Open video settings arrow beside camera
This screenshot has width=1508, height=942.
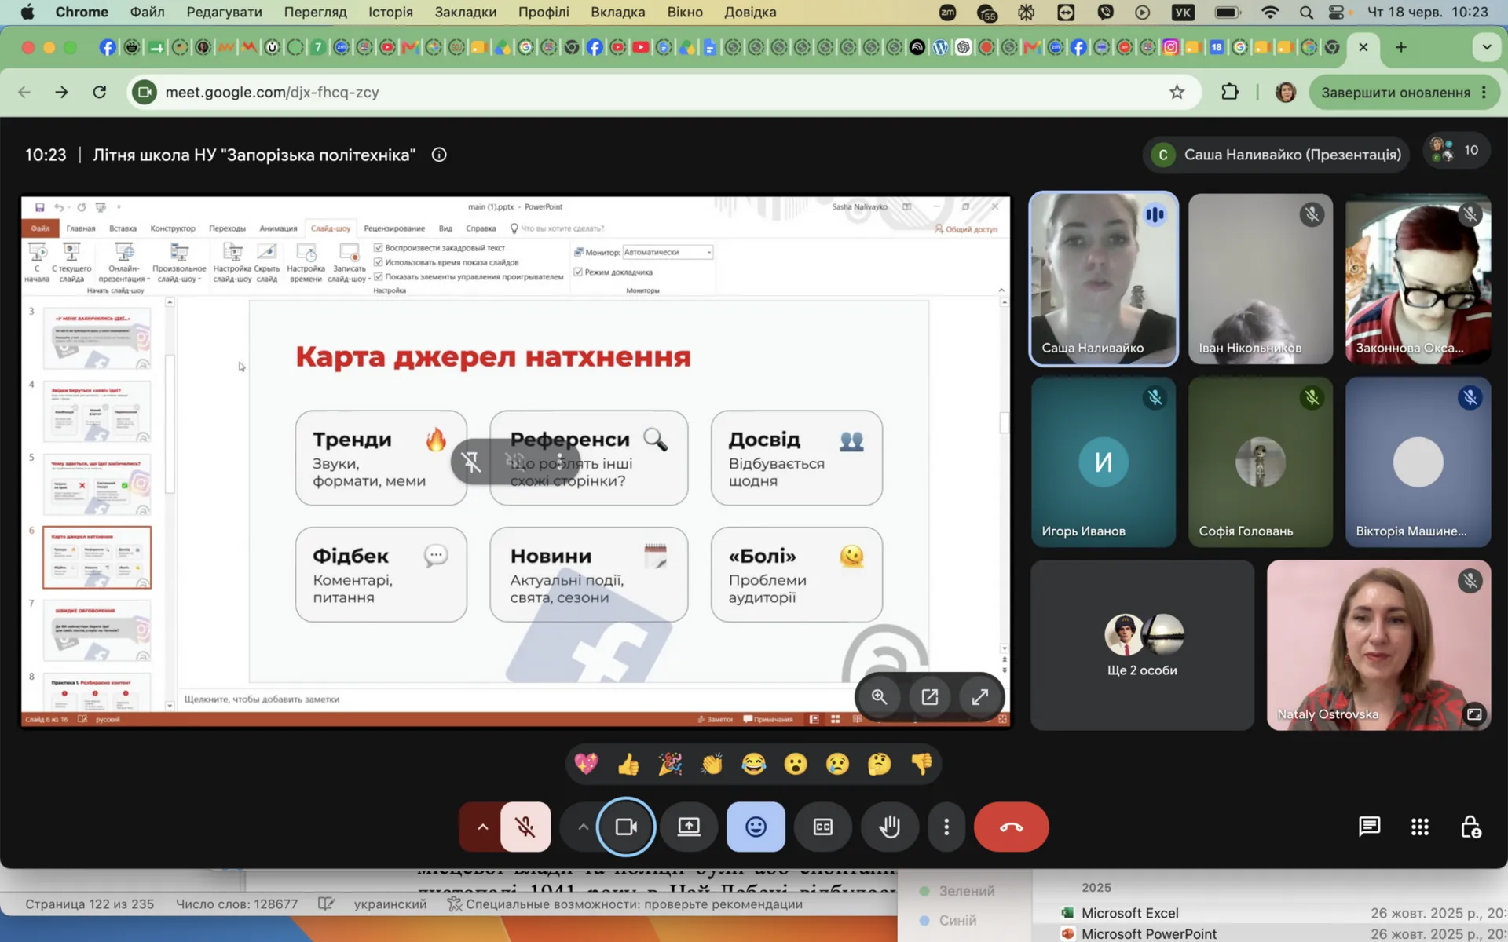pos(582,827)
